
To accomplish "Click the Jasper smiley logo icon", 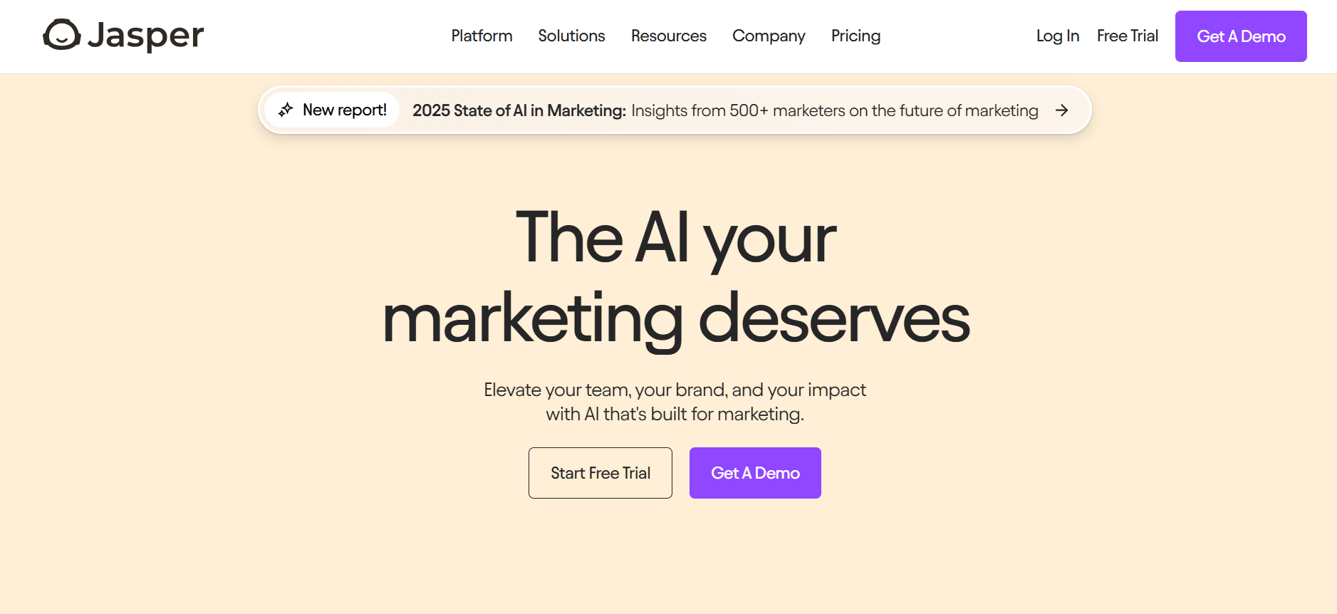I will point(62,35).
